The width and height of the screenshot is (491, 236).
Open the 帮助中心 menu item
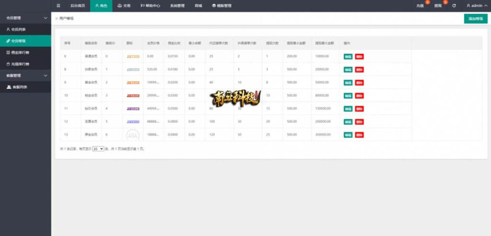pos(150,6)
